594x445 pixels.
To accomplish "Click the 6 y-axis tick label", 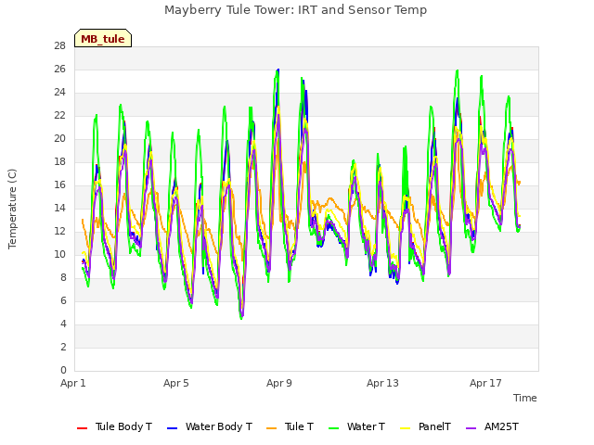I will tap(63, 300).
